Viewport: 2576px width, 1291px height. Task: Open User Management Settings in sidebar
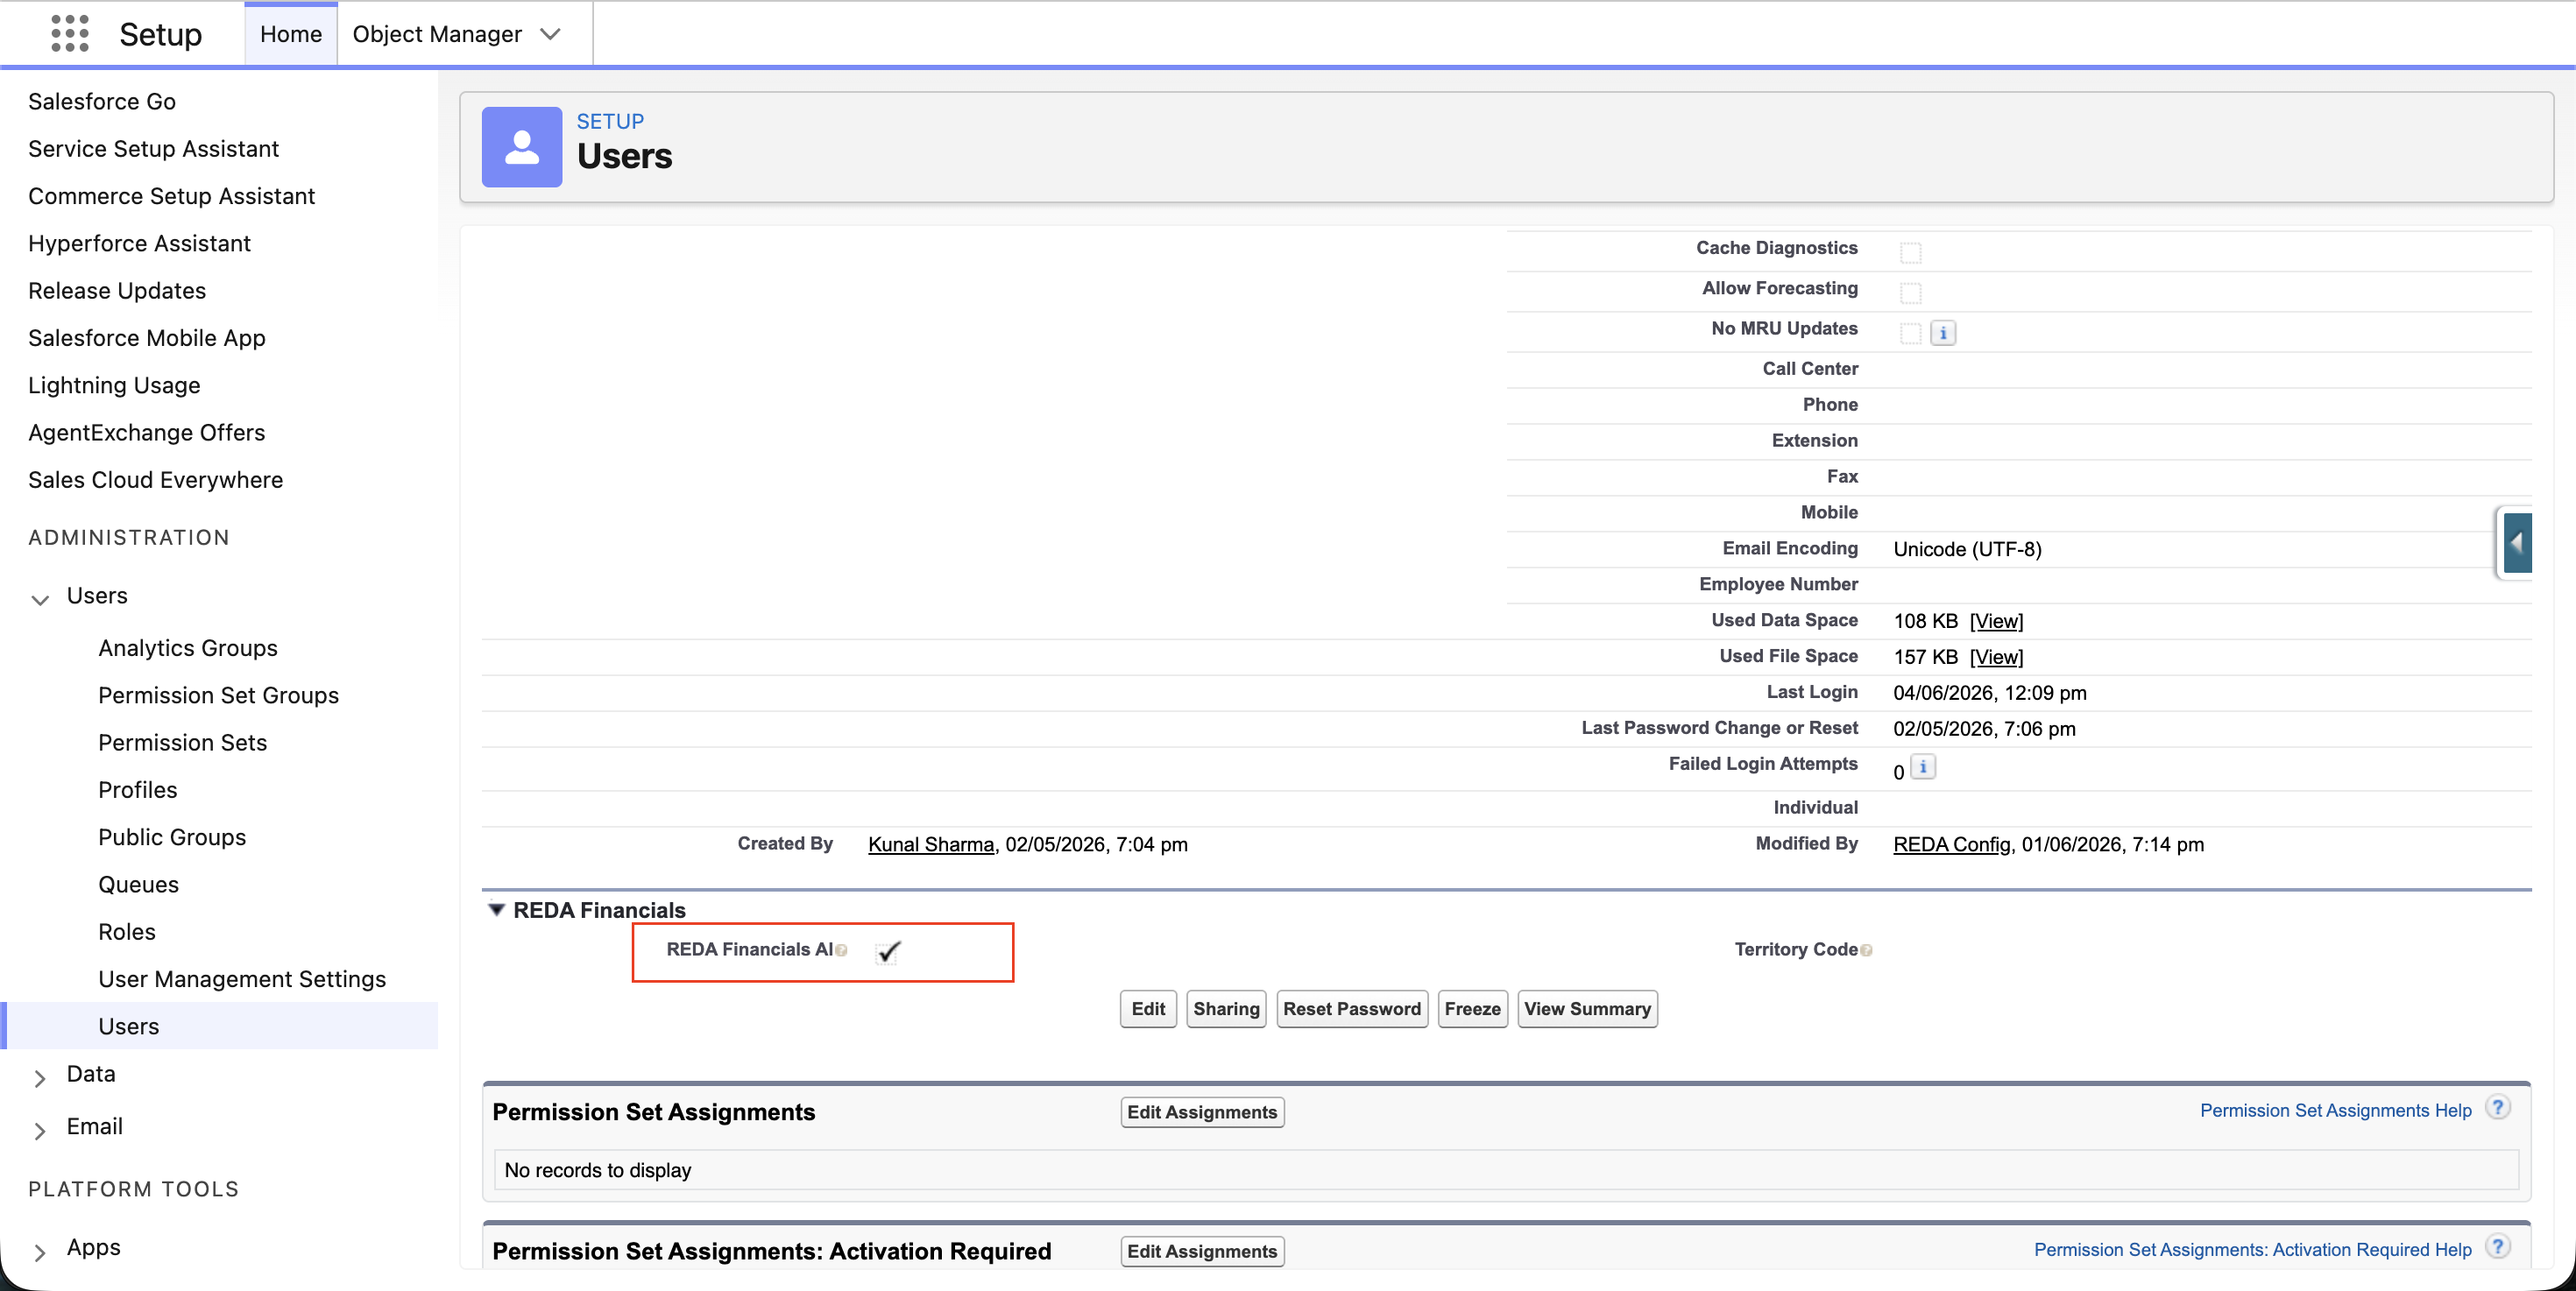click(242, 979)
